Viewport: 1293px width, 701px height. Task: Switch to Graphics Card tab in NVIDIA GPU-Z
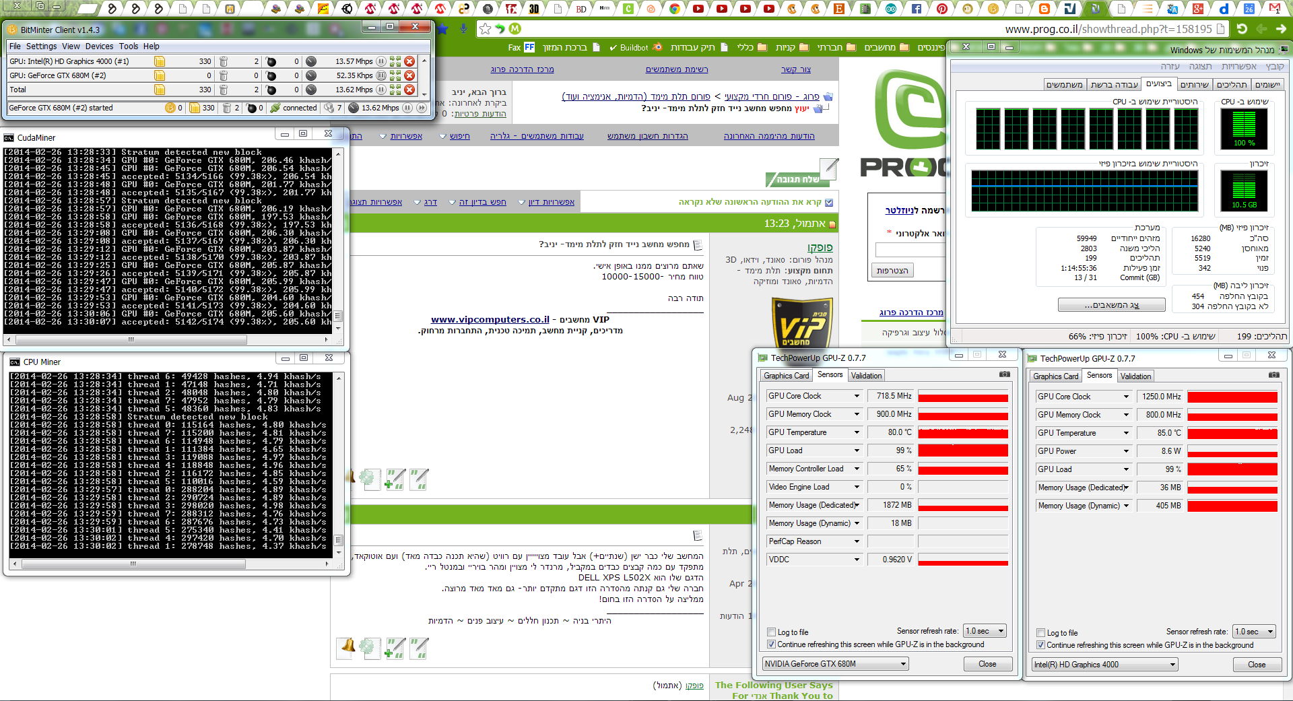pyautogui.click(x=787, y=376)
